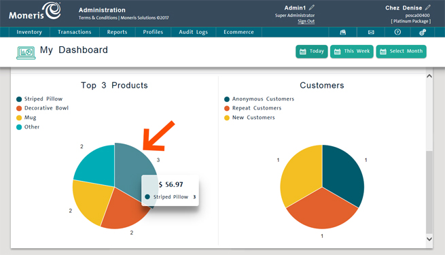This screenshot has height=255, width=445.
Task: Open the help question mark icon
Action: coord(397,32)
